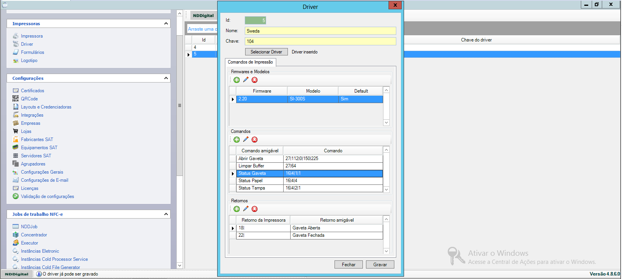Select the Comandos de Impressão tab
The image size is (622, 279).
[x=250, y=62]
